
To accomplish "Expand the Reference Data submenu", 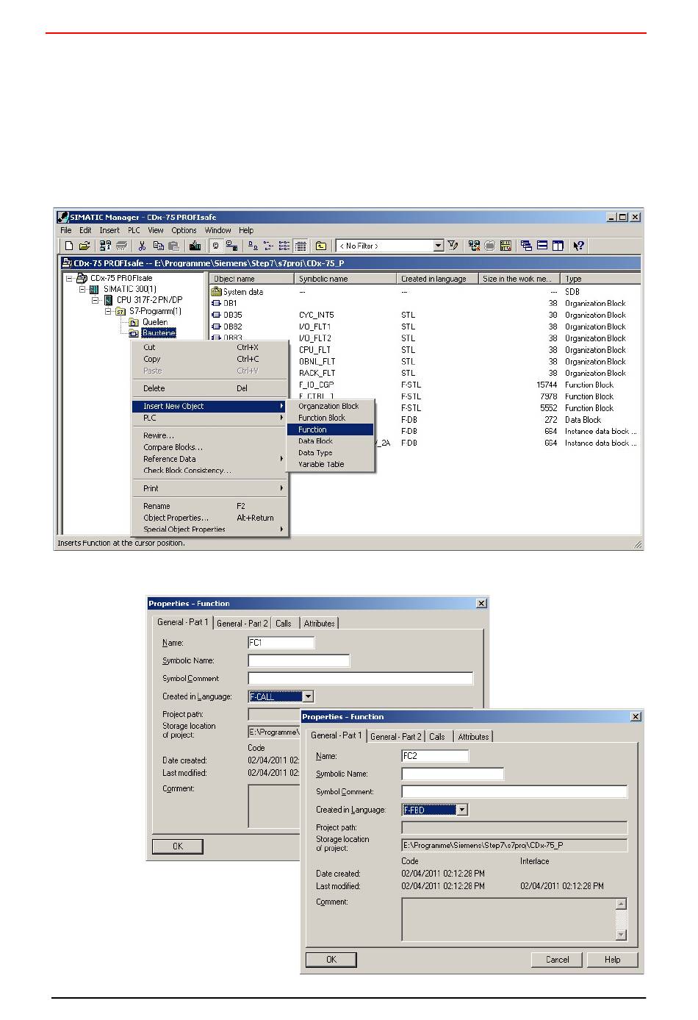I will 210,459.
